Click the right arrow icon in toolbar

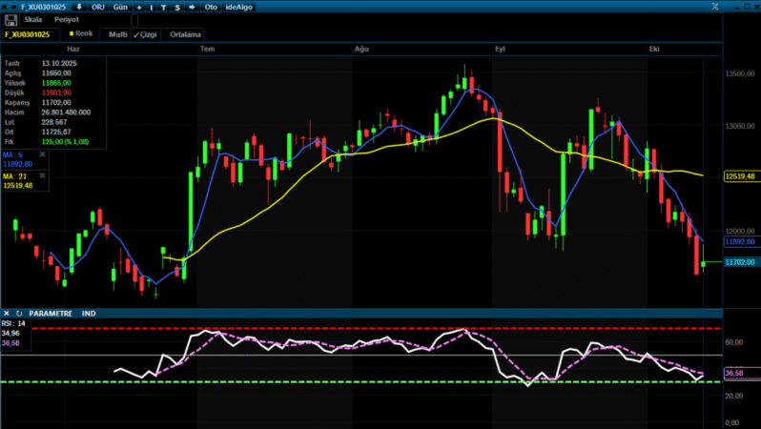click(x=193, y=7)
